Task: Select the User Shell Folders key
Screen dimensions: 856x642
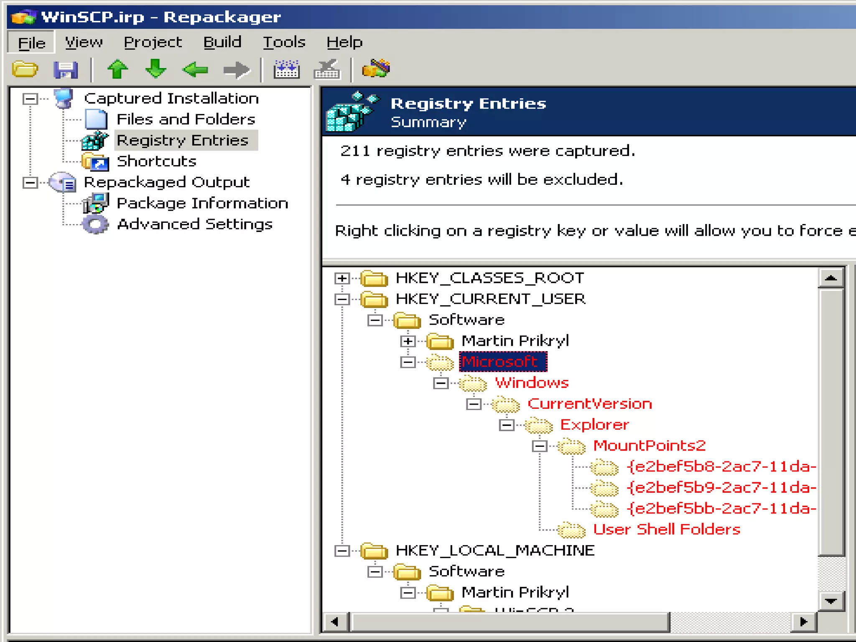Action: click(x=666, y=530)
